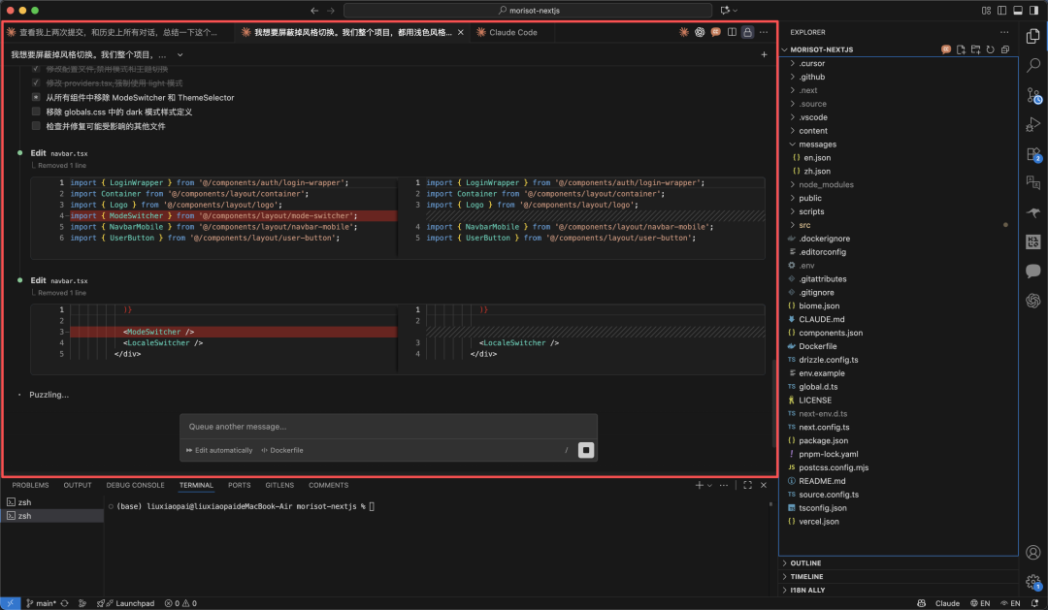
Task: Toggle 'Edit automatically' permission mode
Action: tap(219, 450)
